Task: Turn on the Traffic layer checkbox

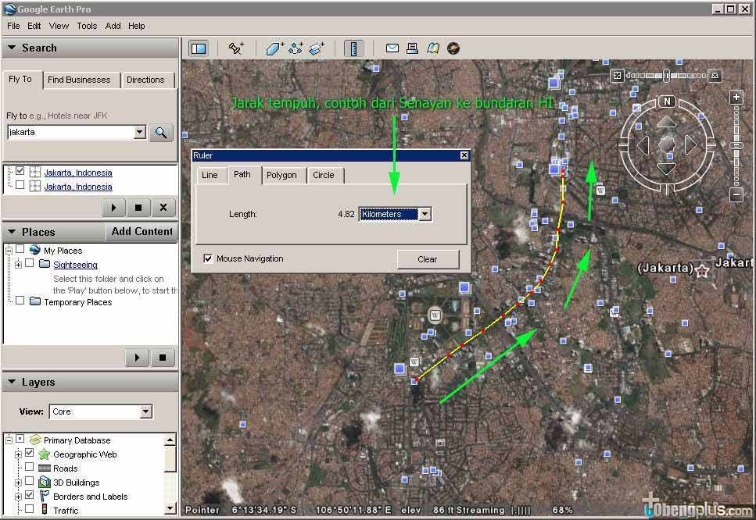Action: pyautogui.click(x=30, y=509)
